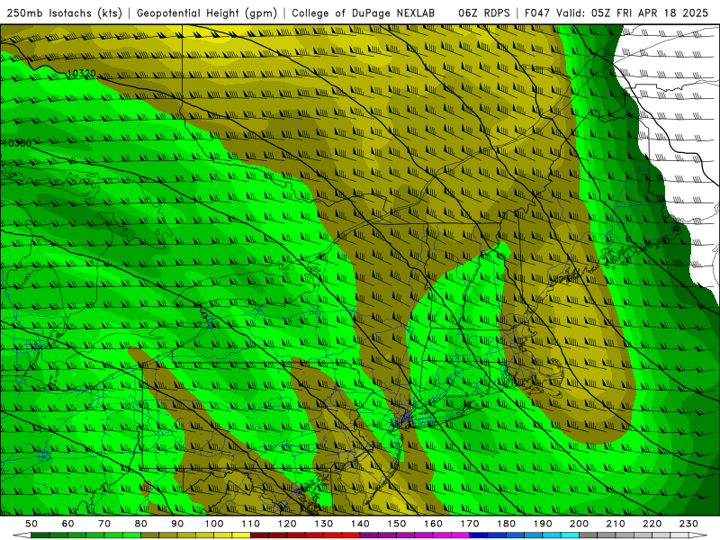
Task: Click the 140 value on the legend
Action: pyautogui.click(x=361, y=524)
